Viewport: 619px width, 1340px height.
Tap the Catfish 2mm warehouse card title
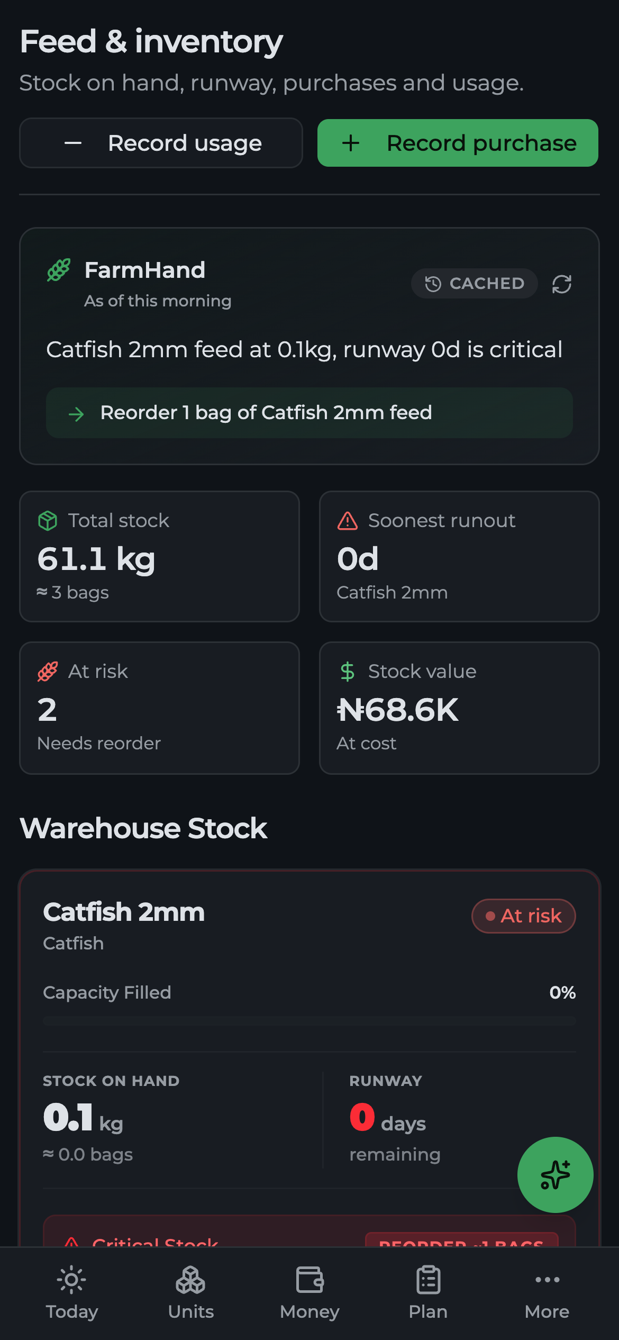pyautogui.click(x=124, y=912)
